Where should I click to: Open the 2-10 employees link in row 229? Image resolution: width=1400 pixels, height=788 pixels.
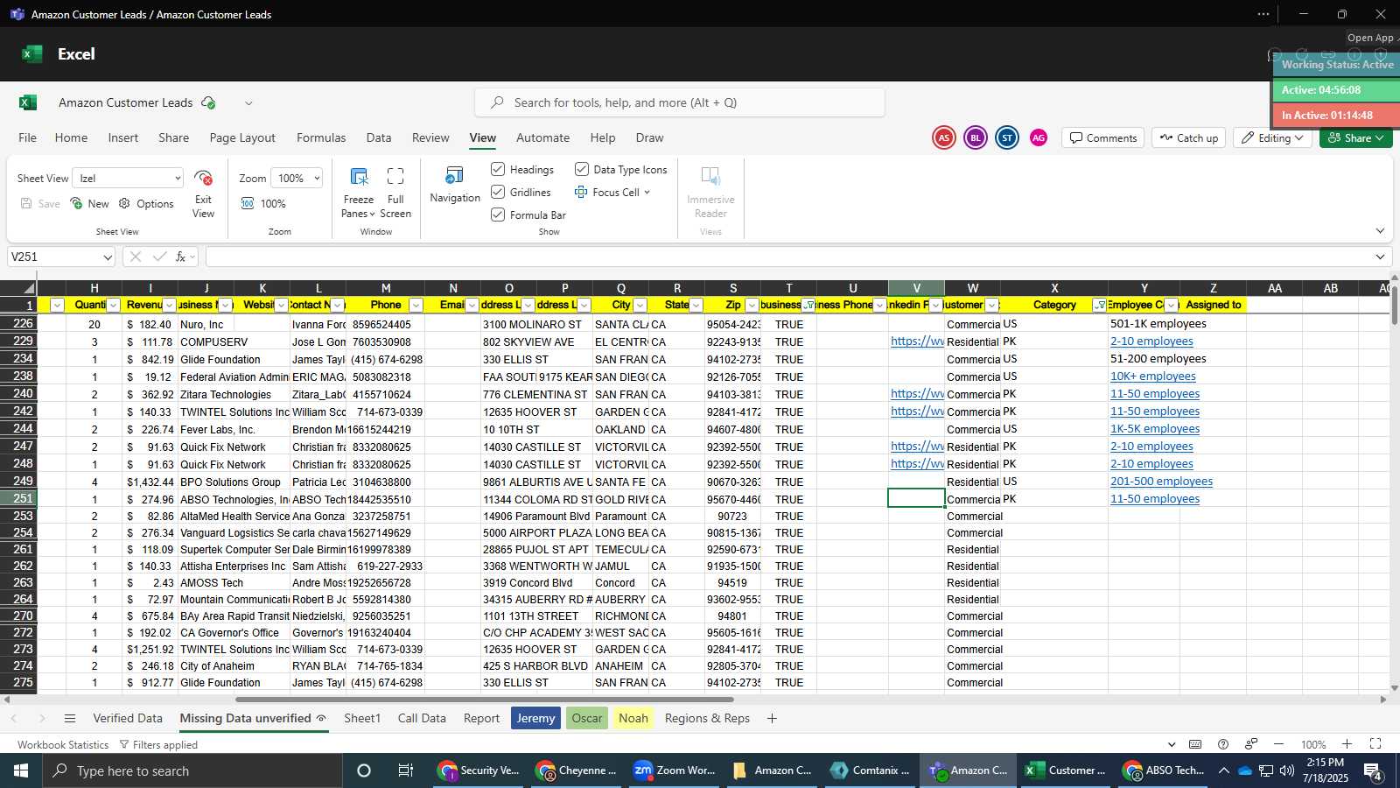pos(1151,341)
